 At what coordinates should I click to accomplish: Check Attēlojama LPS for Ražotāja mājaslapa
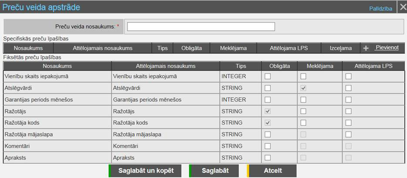click(349, 135)
